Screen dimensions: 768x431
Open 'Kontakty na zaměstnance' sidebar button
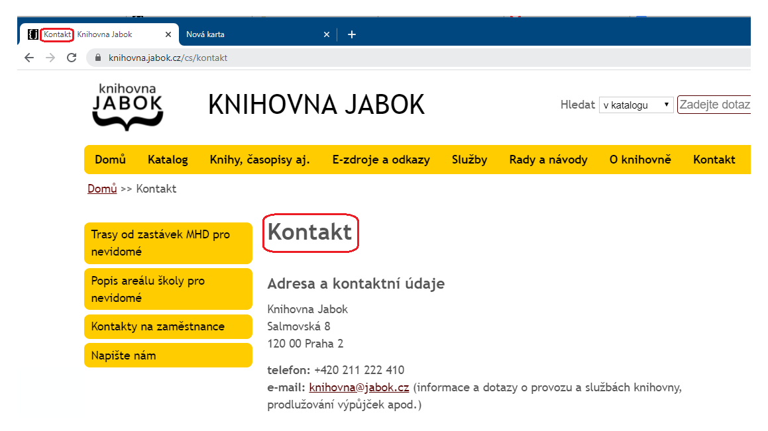(168, 327)
